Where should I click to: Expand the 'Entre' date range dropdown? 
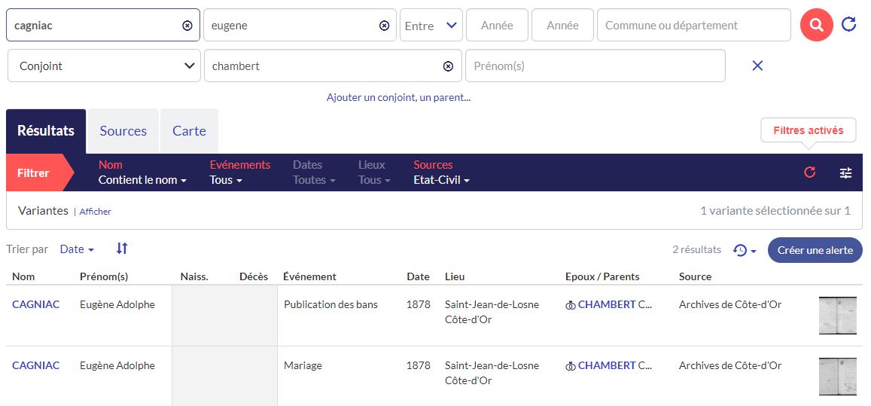(x=431, y=26)
